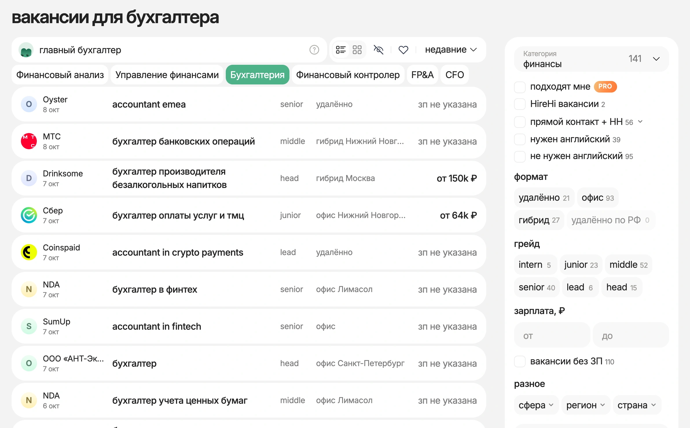Switch to grid view layout icon

(x=357, y=50)
